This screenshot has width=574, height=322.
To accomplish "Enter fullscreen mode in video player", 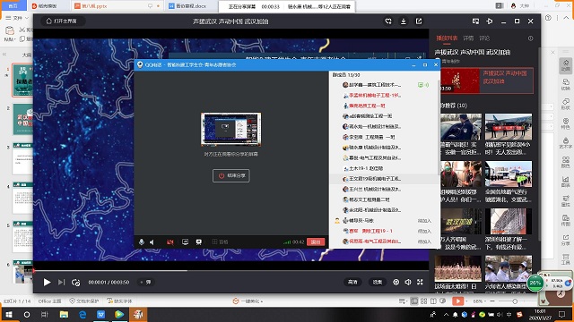I will [420, 283].
